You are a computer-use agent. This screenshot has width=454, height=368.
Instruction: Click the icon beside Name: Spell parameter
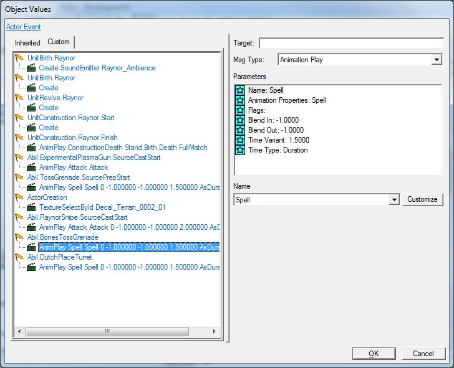240,90
